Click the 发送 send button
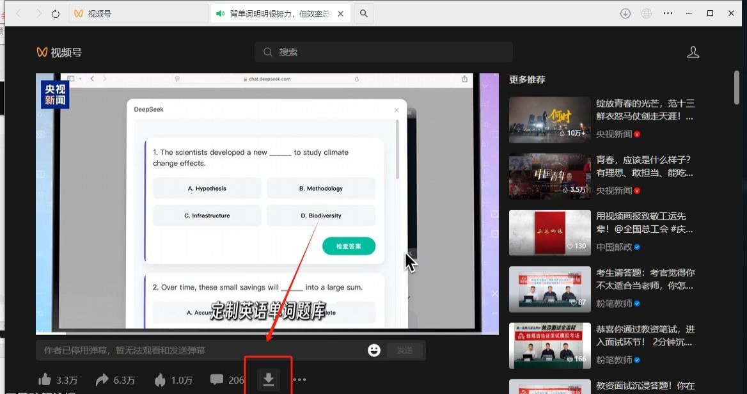The width and height of the screenshot is (747, 394). (x=404, y=351)
